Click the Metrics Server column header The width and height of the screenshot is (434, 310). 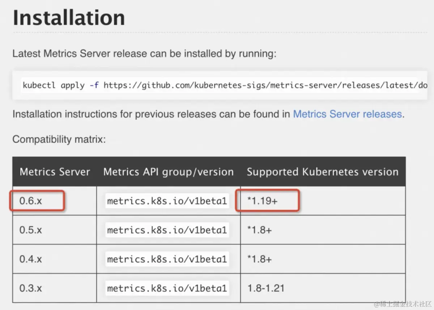click(55, 172)
